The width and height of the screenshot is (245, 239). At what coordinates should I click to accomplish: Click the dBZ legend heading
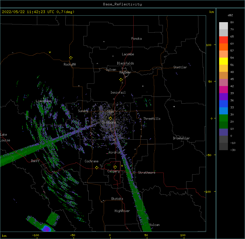pos(230,15)
